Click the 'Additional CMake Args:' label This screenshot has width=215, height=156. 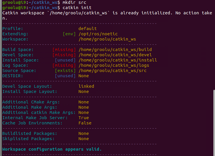pos(31,102)
